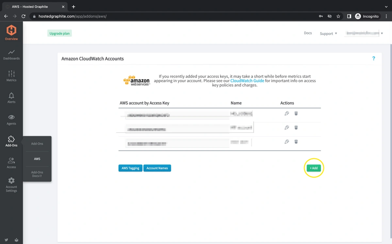Open the Docs link in header

click(x=308, y=33)
